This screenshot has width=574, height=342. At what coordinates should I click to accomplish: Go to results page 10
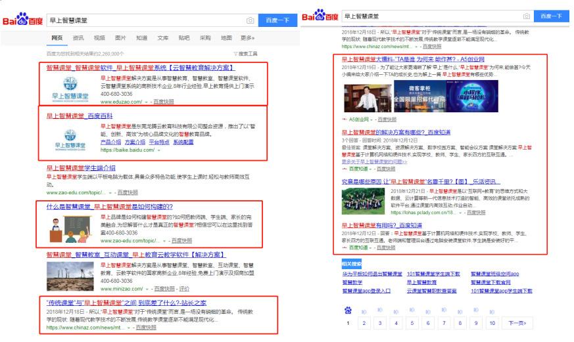point(492,323)
